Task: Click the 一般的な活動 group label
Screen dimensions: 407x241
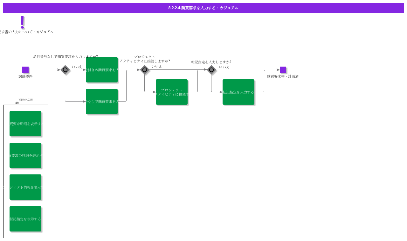Action: (24, 101)
